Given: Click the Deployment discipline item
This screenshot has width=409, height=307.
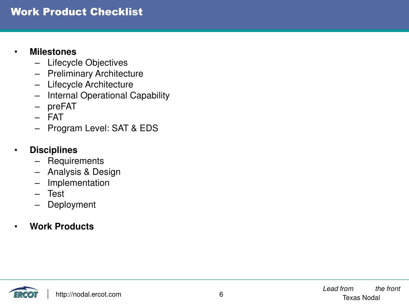Looking at the screenshot, I should [72, 205].
